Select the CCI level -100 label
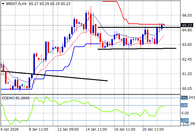This screenshot has height=133, width=195. (x=185, y=120)
